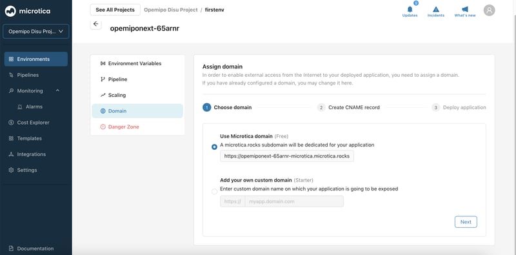Open the Incidents warning icon
This screenshot has height=255, width=516.
point(436,9)
